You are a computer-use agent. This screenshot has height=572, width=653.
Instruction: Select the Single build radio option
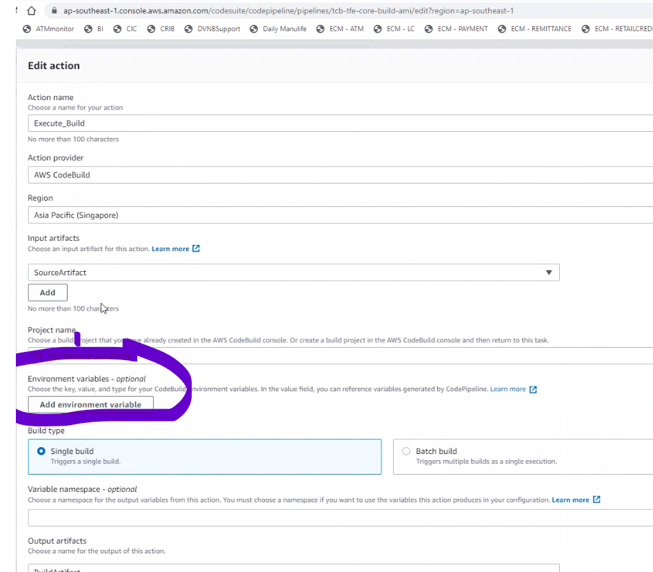(41, 451)
